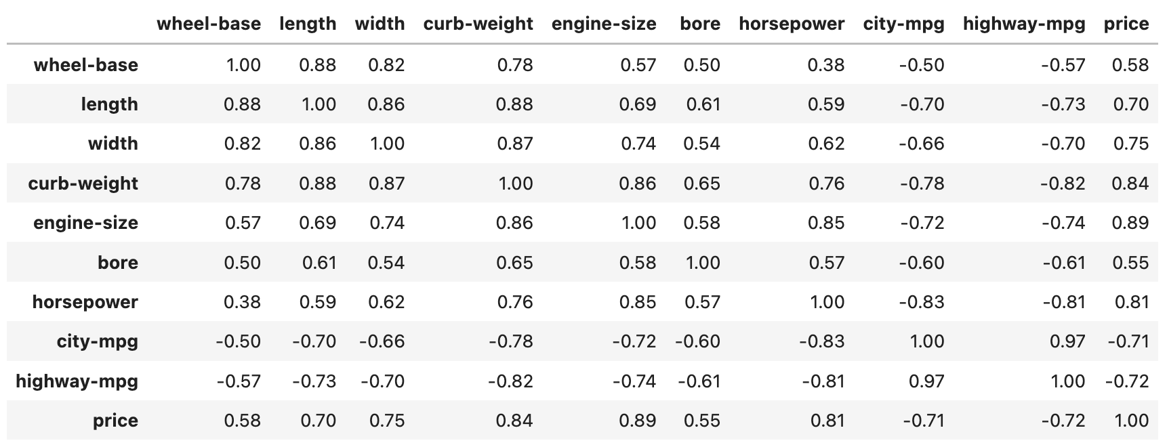Click the "highway-mpg" row label

click(77, 381)
